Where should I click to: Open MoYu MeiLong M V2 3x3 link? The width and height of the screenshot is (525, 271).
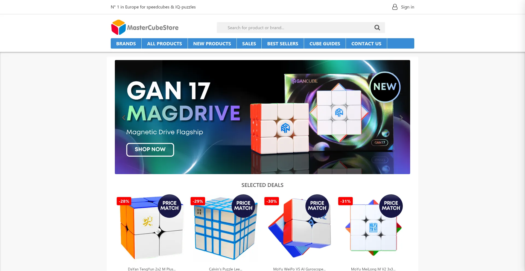pos(373,269)
